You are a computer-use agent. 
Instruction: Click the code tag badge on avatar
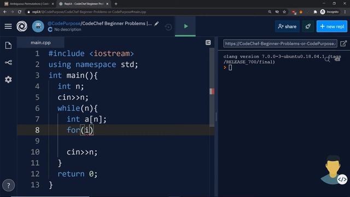tap(342, 179)
